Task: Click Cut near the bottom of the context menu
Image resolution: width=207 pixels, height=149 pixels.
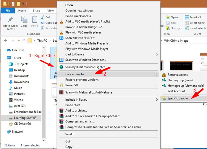Action: (68, 141)
